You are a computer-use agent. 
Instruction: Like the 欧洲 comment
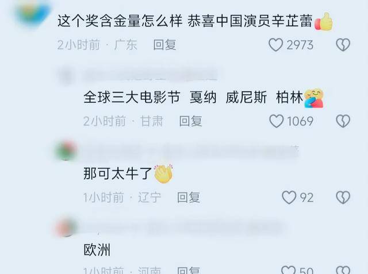288,270
